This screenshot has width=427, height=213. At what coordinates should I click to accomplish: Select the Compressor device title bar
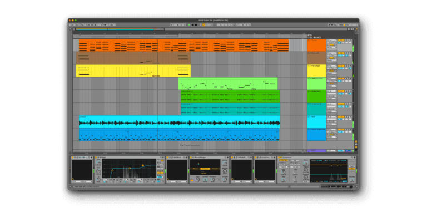pos(317,158)
